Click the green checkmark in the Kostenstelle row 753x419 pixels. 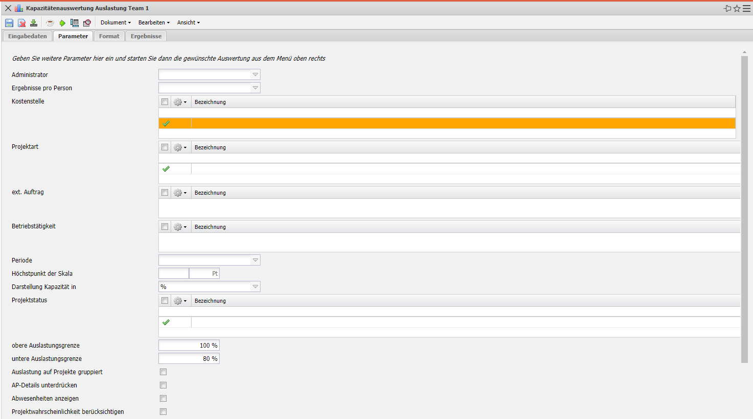coord(166,123)
